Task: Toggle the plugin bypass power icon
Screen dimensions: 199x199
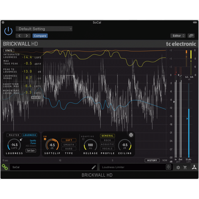Action: [8, 31]
